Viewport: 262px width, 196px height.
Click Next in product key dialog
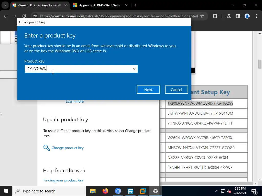click(x=148, y=90)
